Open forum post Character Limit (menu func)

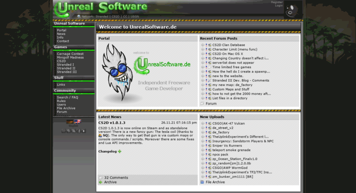coord(235,49)
